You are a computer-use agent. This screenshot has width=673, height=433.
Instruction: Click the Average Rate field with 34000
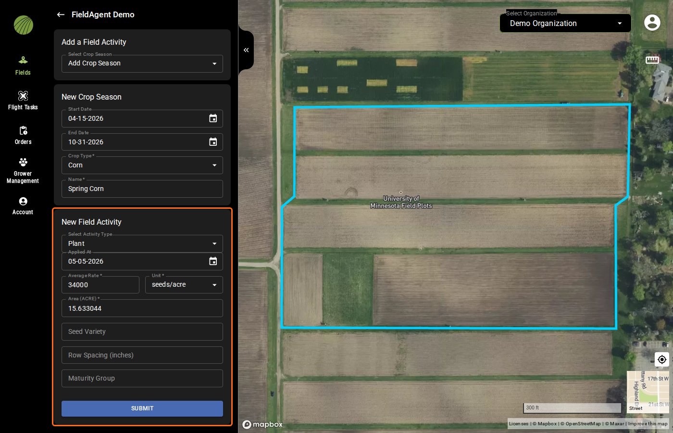pos(100,285)
